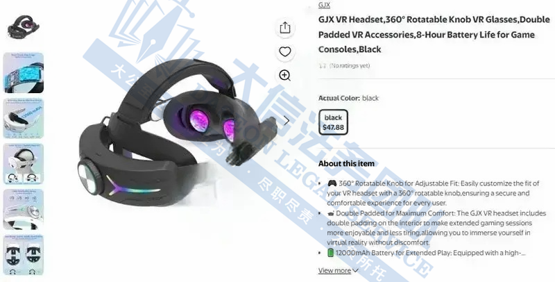The width and height of the screenshot is (555, 282).
Task: Select thumbnail showing rotatable knob closeup
Action: (x=24, y=209)
